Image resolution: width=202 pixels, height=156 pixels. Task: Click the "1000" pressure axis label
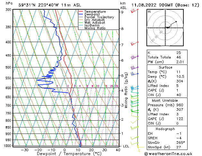tap(8, 146)
